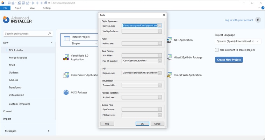This screenshot has width=265, height=140.
Task: Click the MSIX Package box icon
Action: point(66,92)
